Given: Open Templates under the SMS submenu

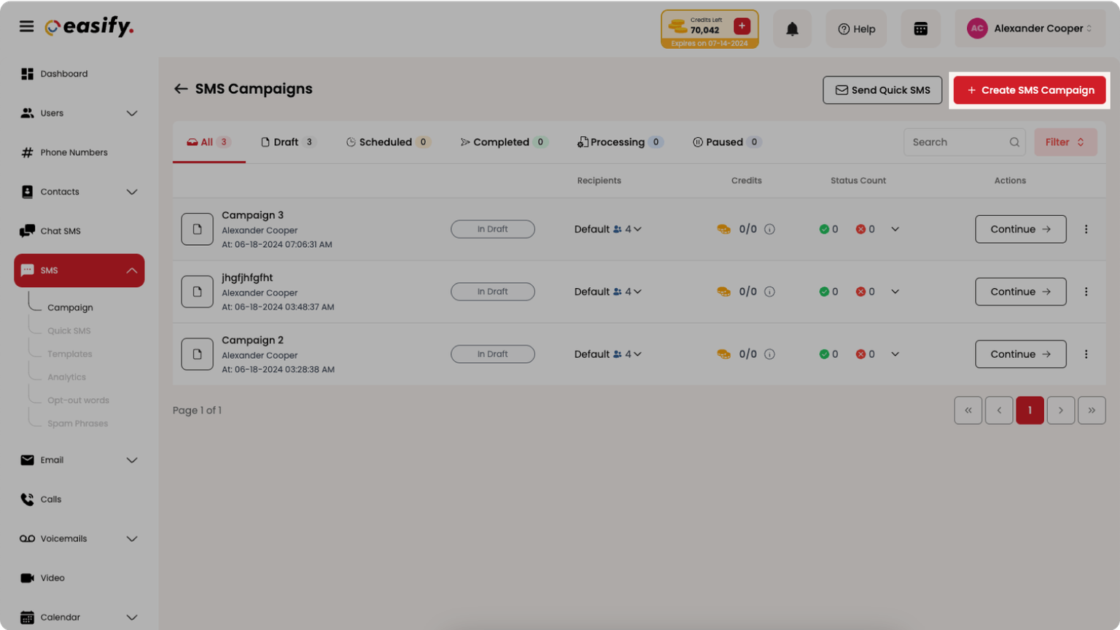Looking at the screenshot, I should pyautogui.click(x=70, y=354).
